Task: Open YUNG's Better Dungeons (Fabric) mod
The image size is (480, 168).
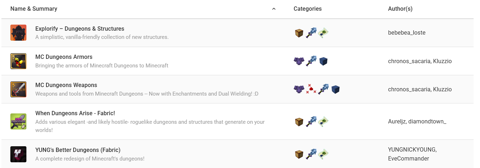Action: (78, 150)
